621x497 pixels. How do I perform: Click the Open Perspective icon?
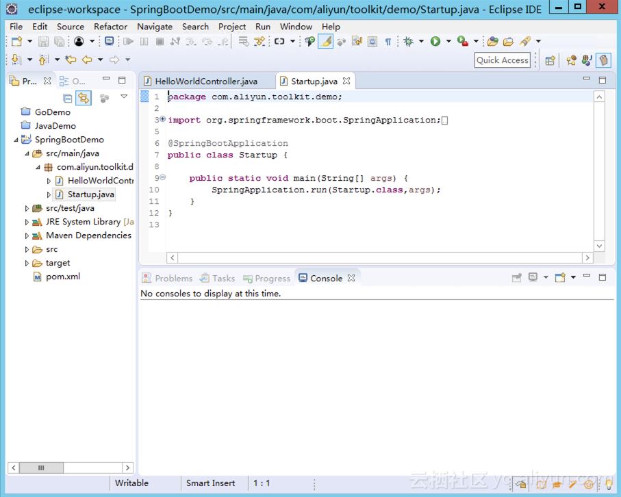click(550, 60)
